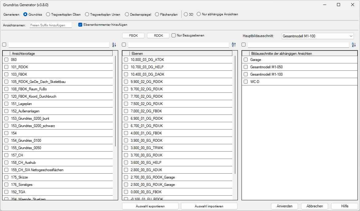Sort the Bildausschnitte list alphabetically
360x211 pixels.
(x=354, y=45)
